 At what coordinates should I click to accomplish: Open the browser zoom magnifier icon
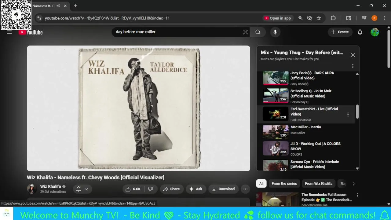pyautogui.click(x=300, y=18)
